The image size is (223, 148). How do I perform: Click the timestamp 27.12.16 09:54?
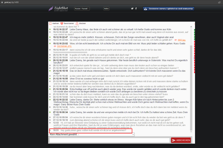[x=61, y=117]
